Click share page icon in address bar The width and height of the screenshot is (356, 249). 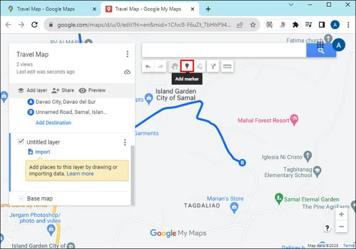(x=240, y=25)
